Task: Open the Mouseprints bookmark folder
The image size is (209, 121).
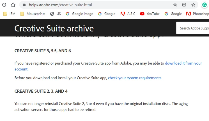Action: pos(33,14)
